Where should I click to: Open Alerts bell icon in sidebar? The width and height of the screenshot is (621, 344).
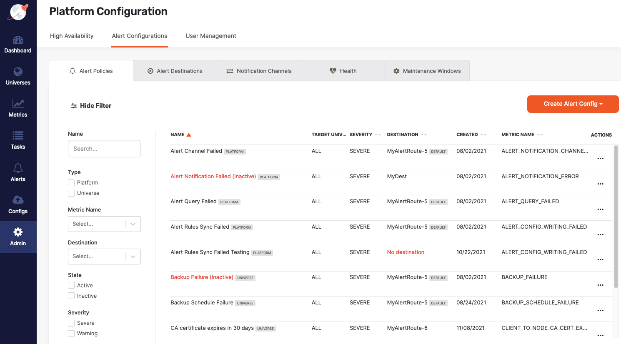tap(18, 168)
